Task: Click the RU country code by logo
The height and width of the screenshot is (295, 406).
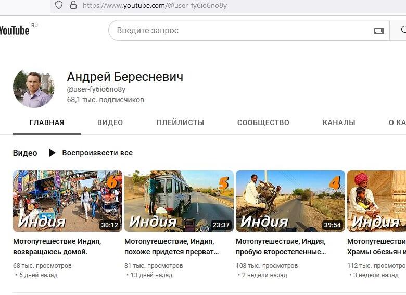Action: point(34,26)
